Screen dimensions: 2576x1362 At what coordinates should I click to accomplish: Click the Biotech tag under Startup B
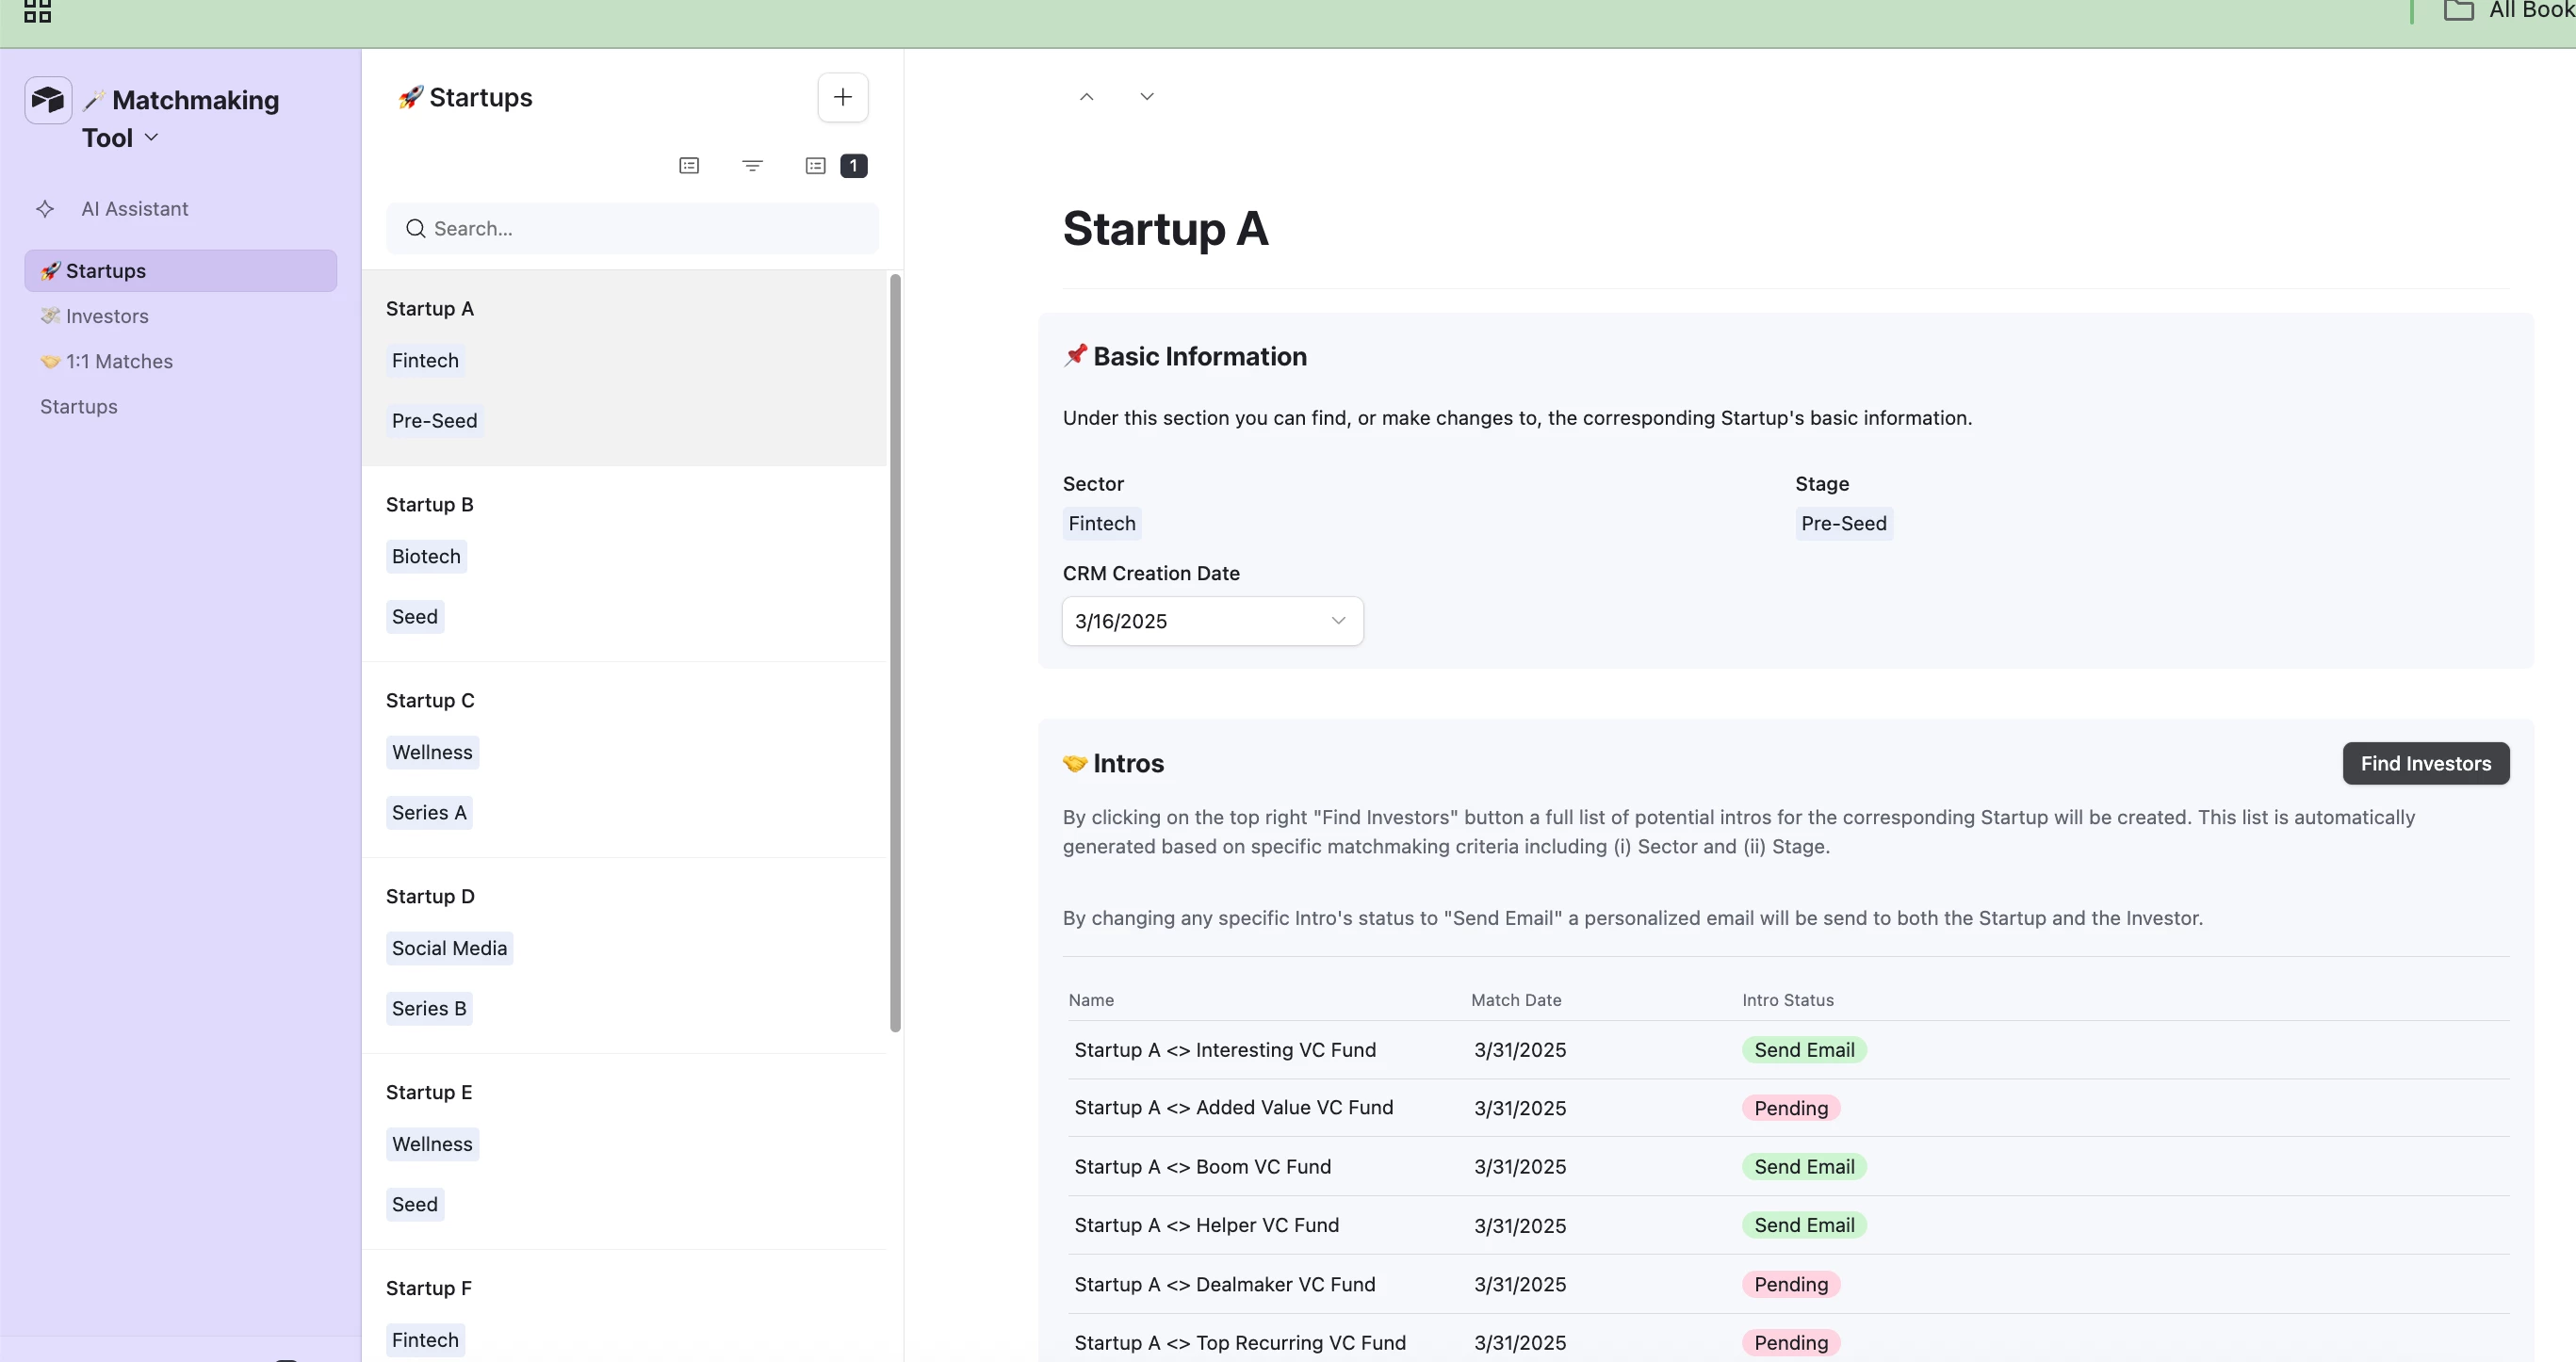(426, 557)
